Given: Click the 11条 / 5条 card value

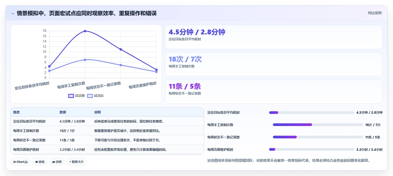Looking at the screenshot, I should point(185,87).
